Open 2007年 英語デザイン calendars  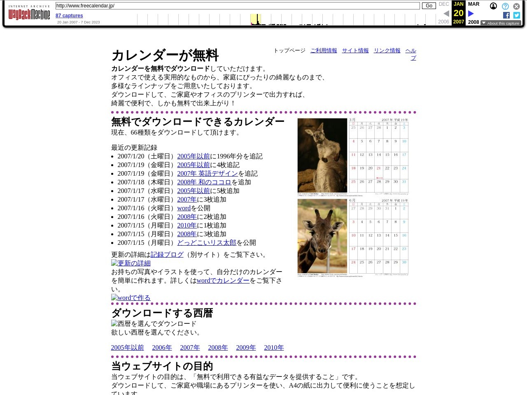tap(208, 173)
